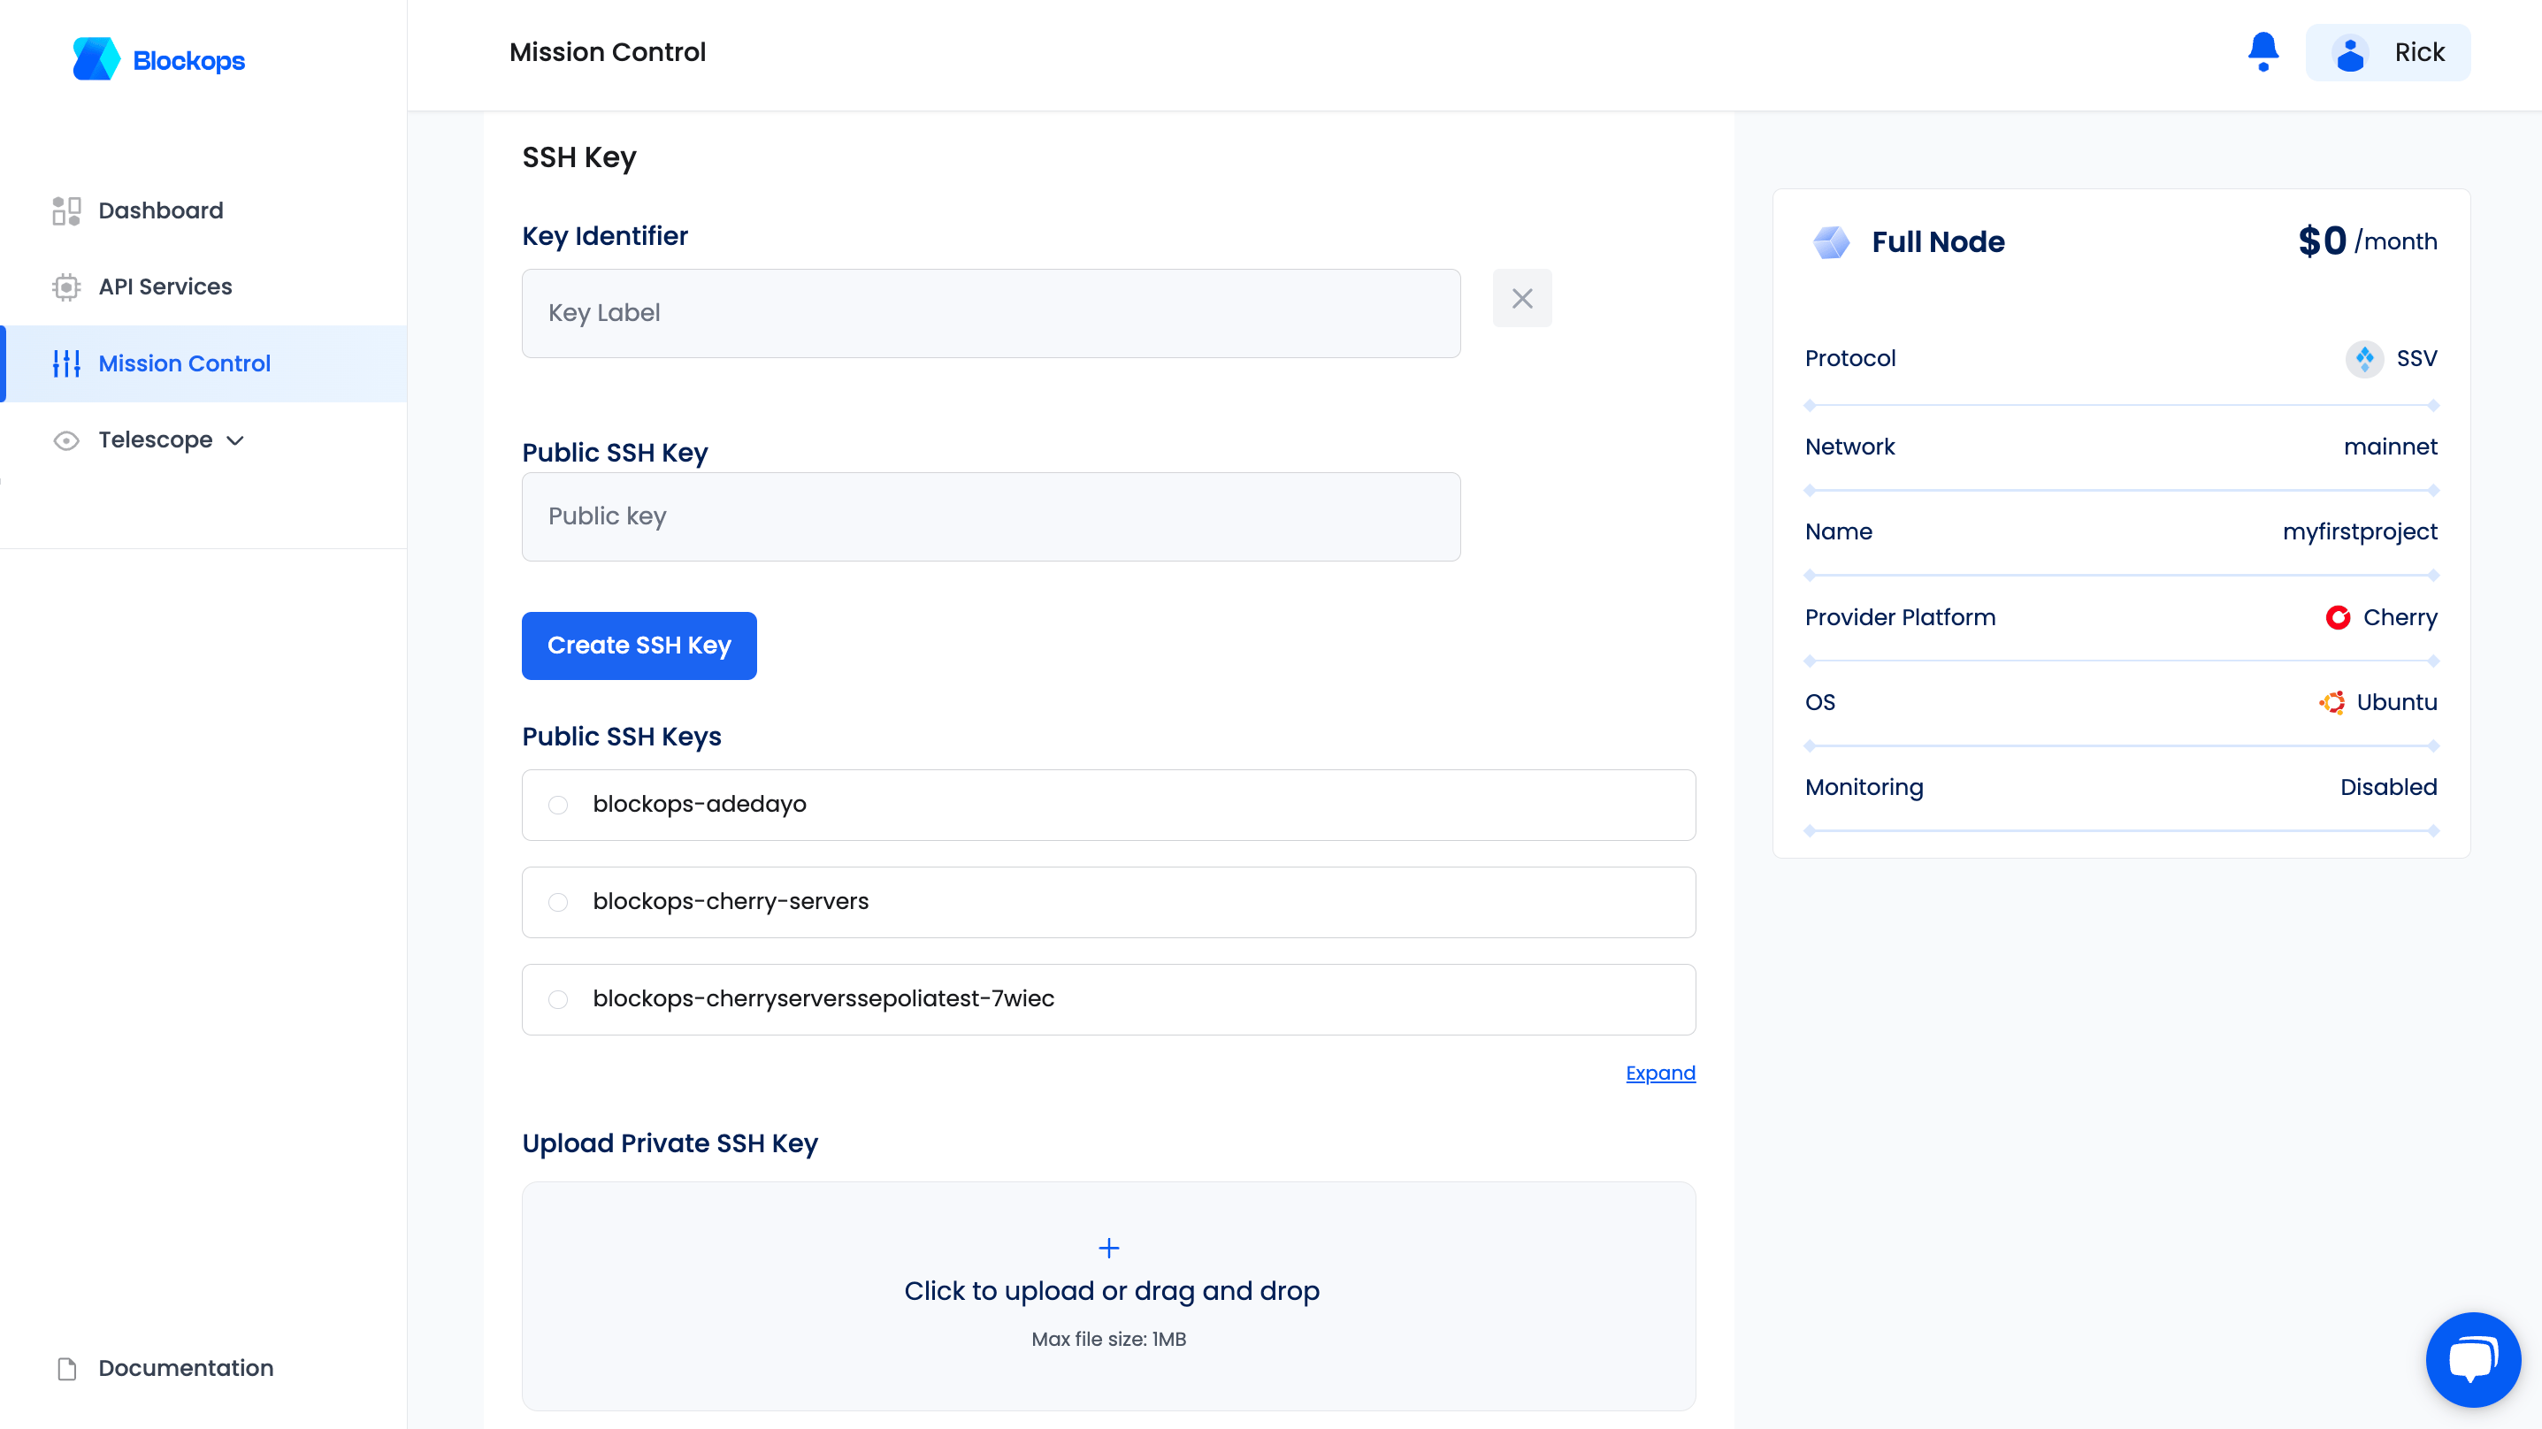Click the Disabled monitoring value

[x=2388, y=788]
